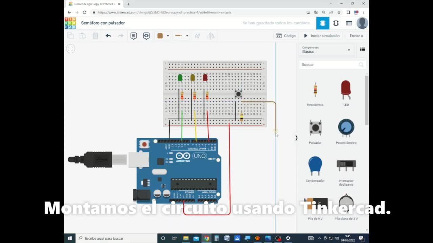
Task: Click Semáforo con pulsador project title
Action: (x=103, y=23)
